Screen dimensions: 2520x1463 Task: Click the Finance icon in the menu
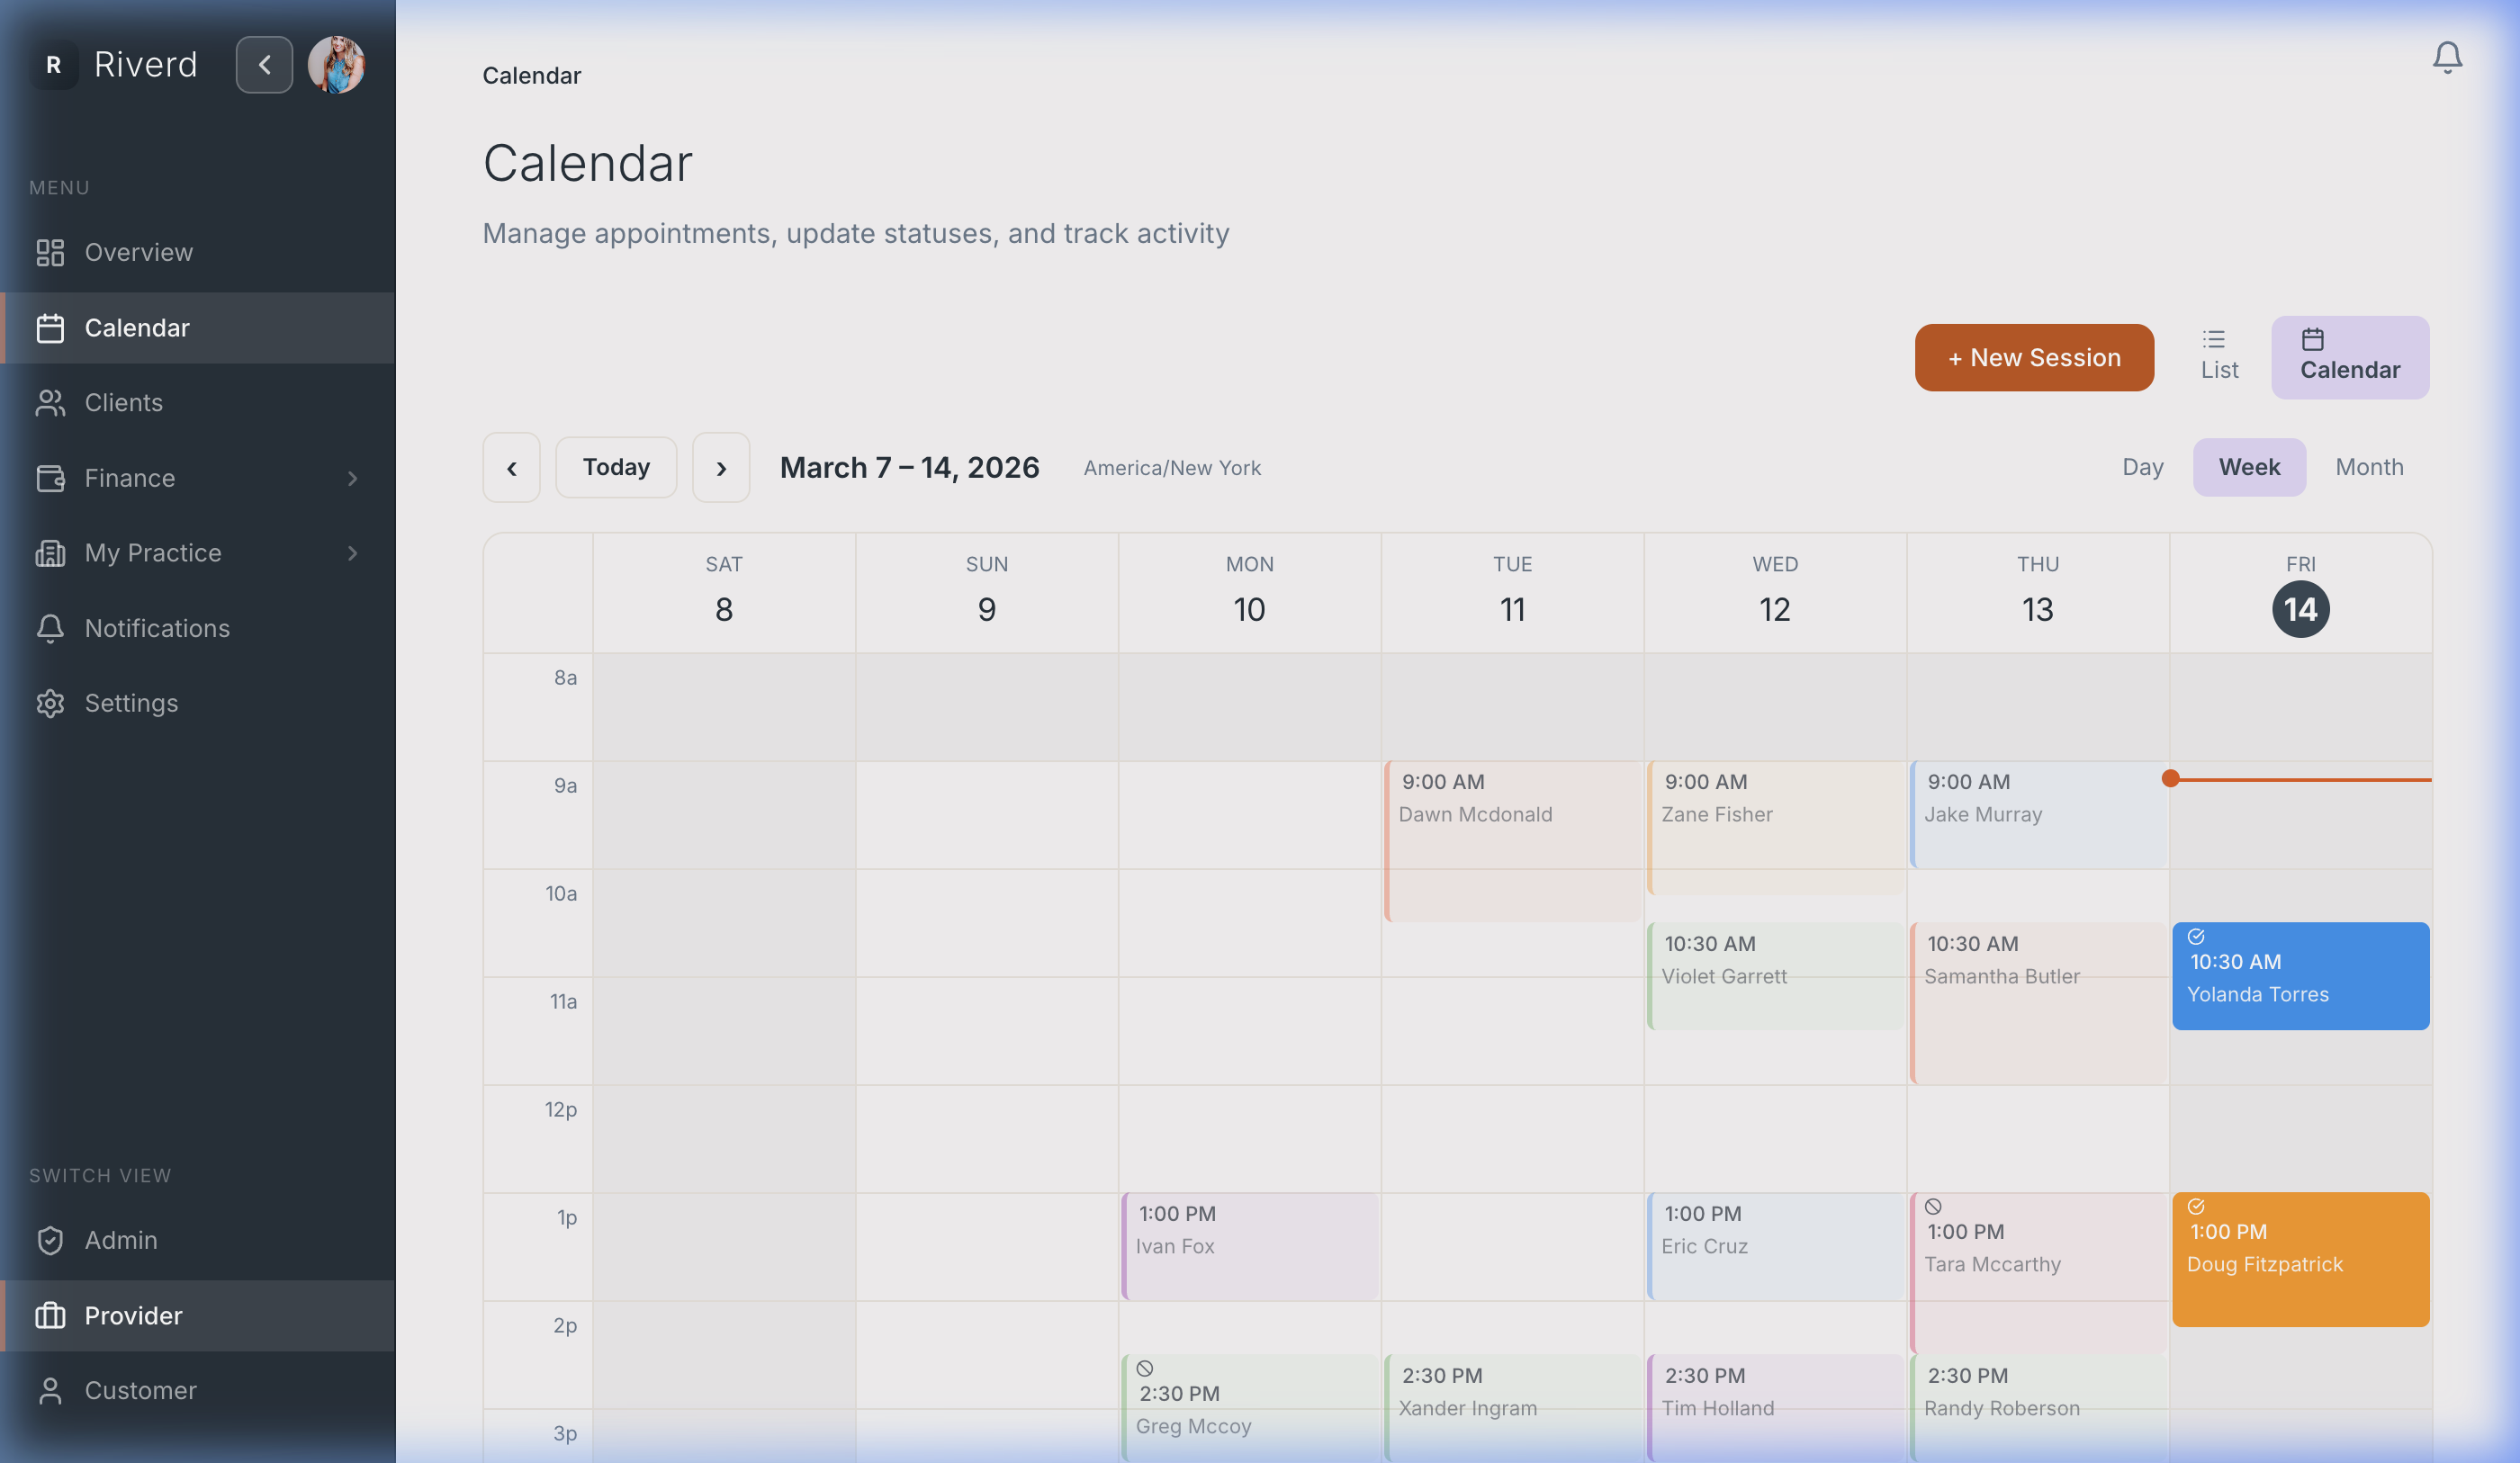[x=51, y=478]
